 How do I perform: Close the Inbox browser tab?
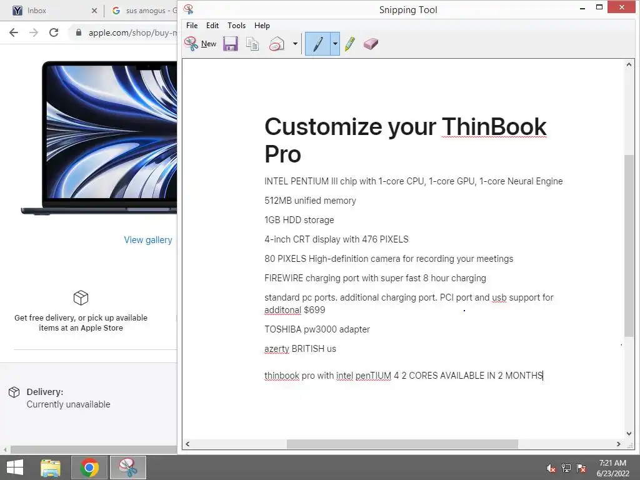94,11
